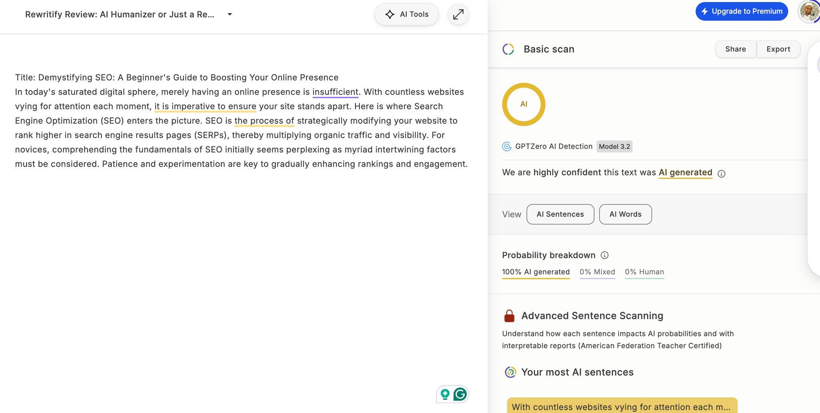820x413 pixels.
Task: Click the American Federation Teacher Certified text
Action: click(650, 346)
